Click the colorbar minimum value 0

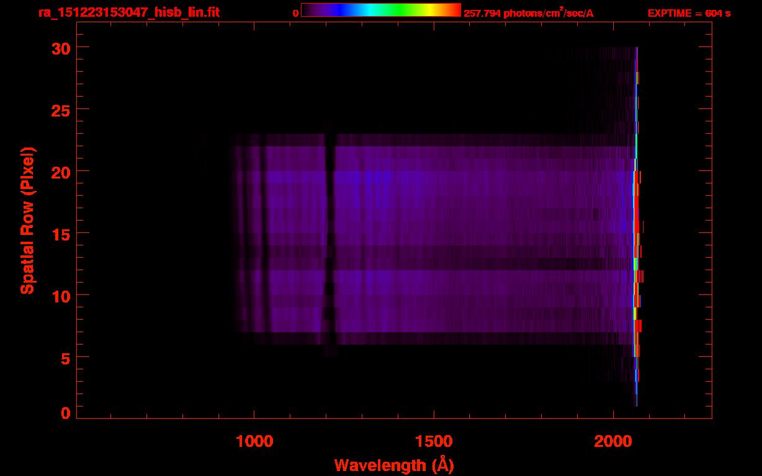point(295,14)
